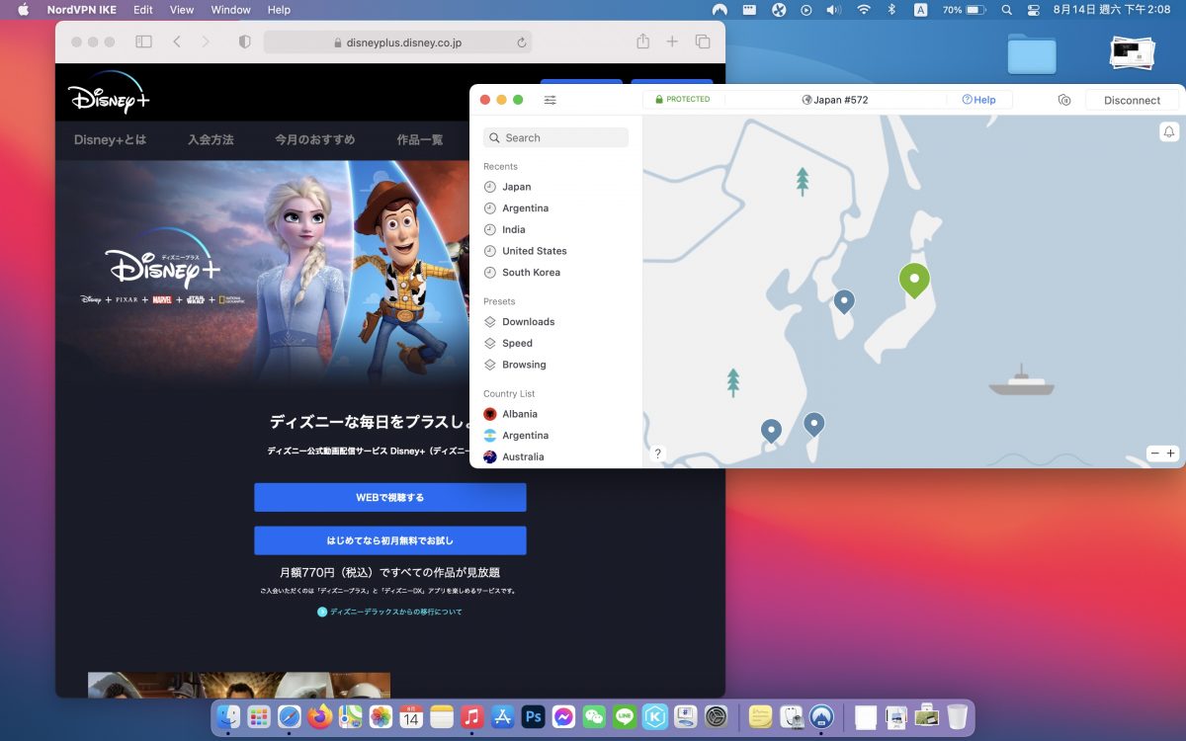This screenshot has height=741, width=1186.
Task: Open WeChat from the Dock
Action: click(594, 717)
